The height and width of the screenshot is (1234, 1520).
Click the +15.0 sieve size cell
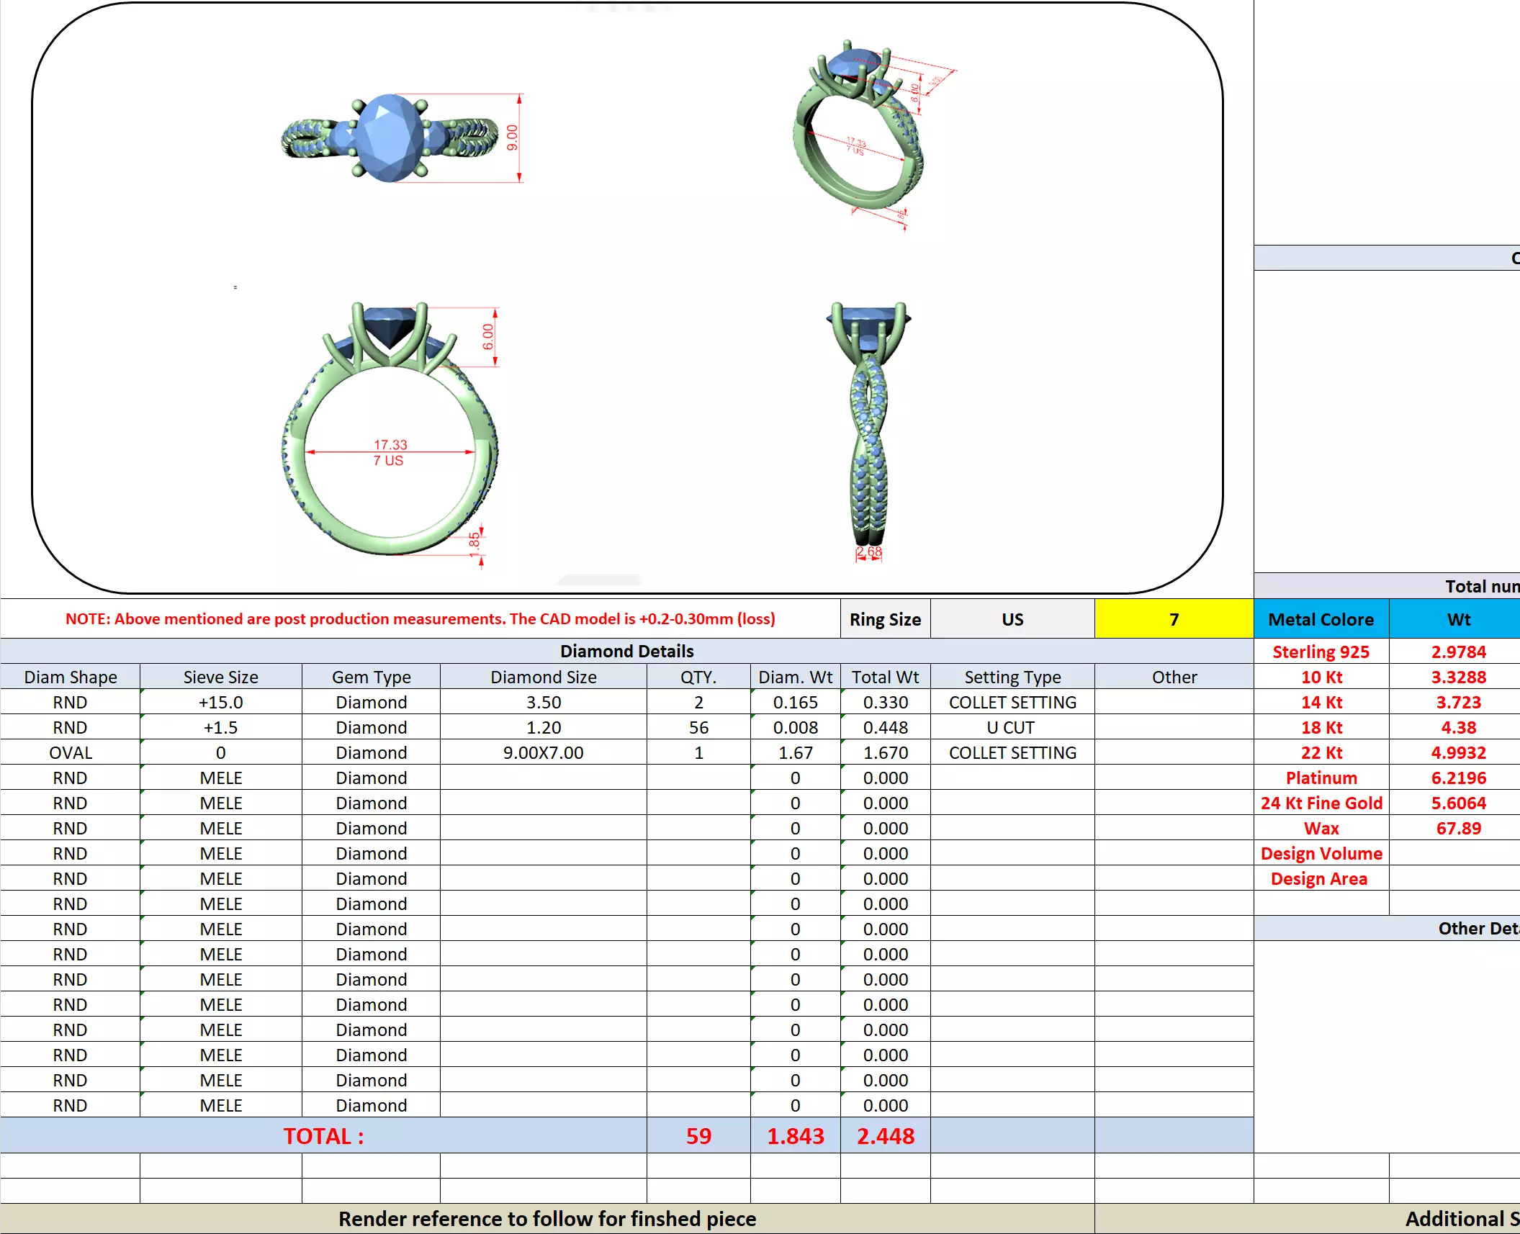coord(220,702)
